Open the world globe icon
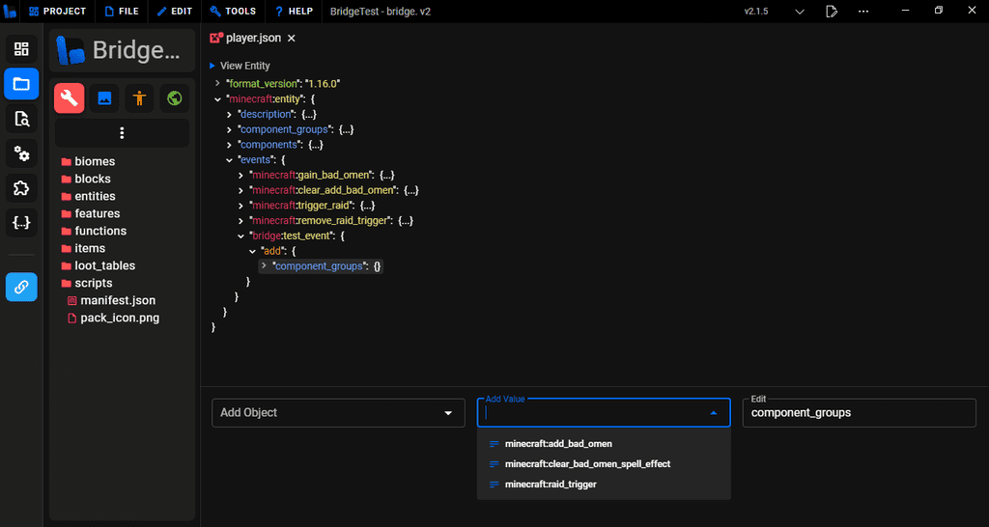Screen dimensions: 989x527 [174, 97]
